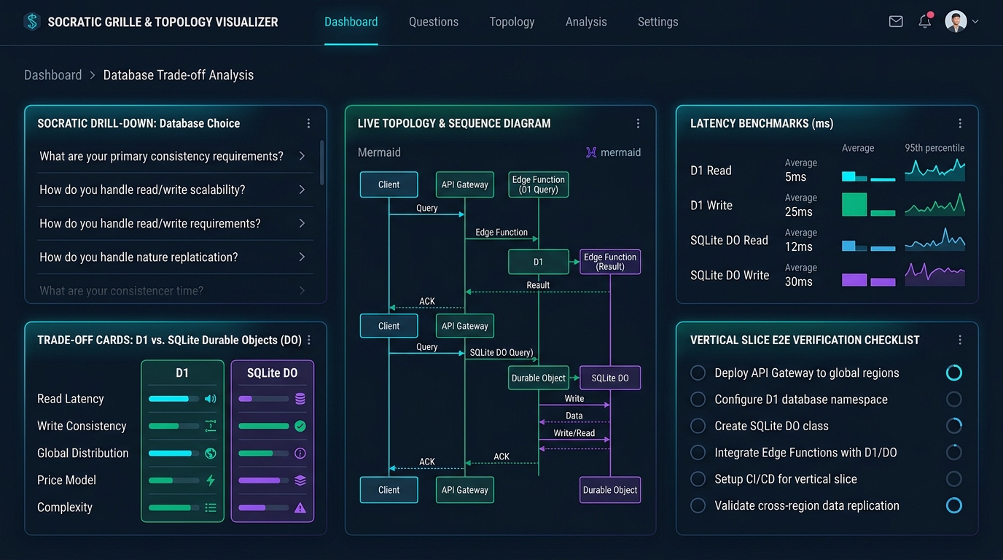The width and height of the screenshot is (1003, 560).
Task: Click the Socratic panel scrollbar
Action: 322,163
